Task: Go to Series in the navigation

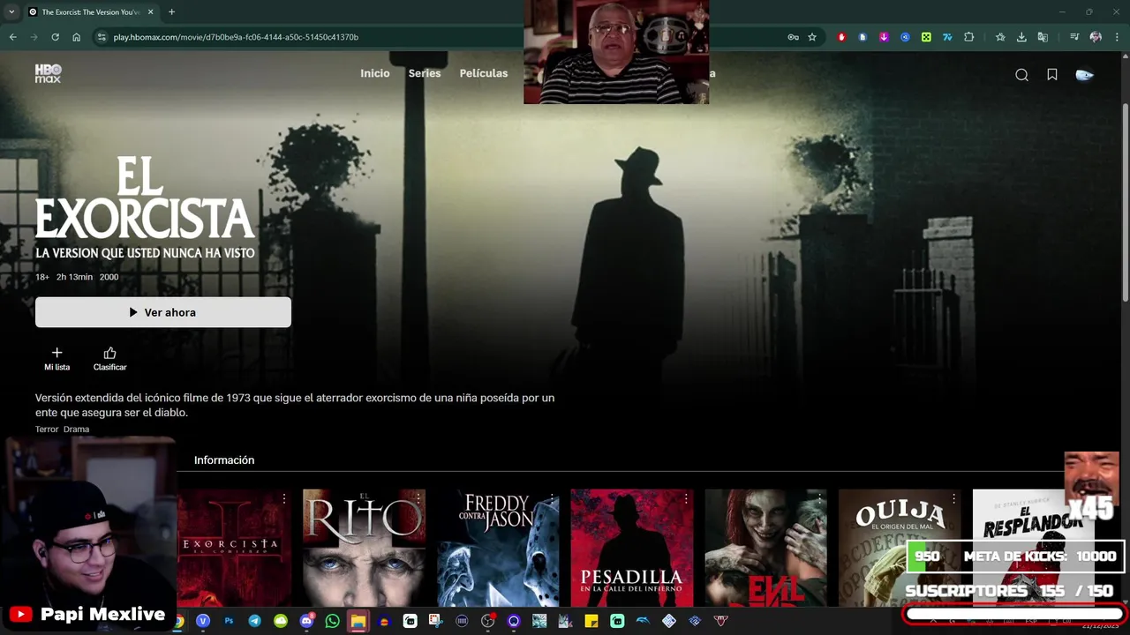Action: pos(425,73)
